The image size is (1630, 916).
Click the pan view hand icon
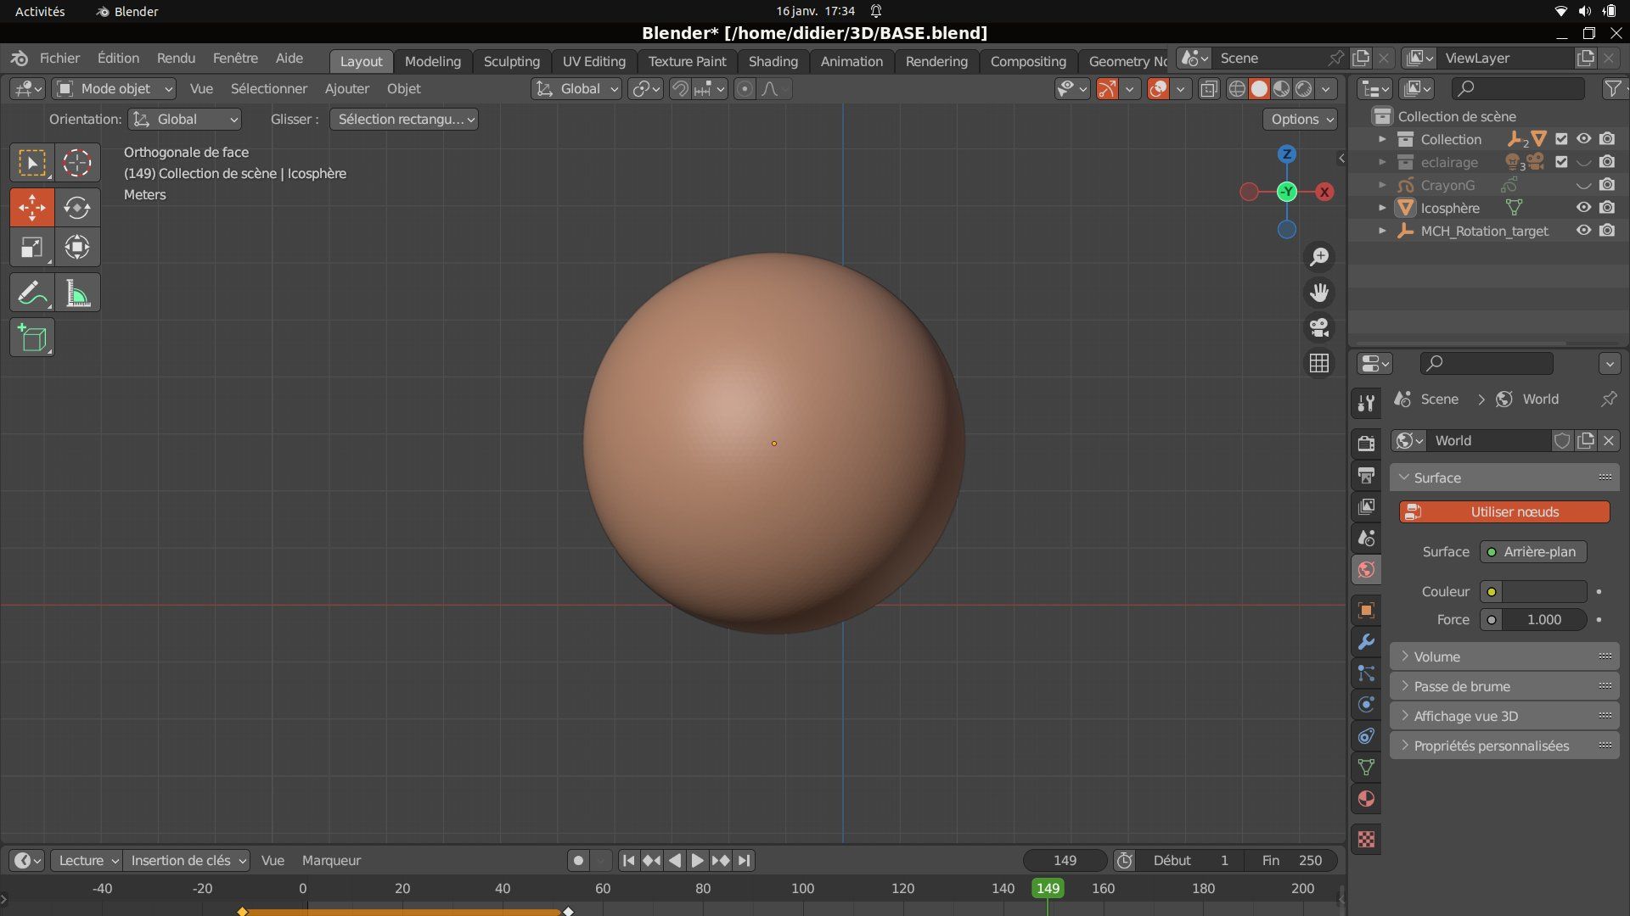(x=1319, y=293)
